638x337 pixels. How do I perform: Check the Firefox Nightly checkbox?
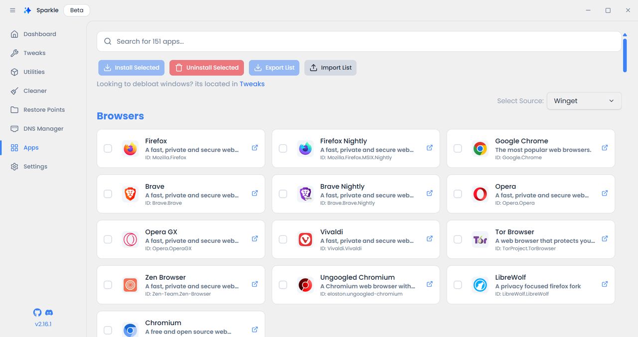283,148
